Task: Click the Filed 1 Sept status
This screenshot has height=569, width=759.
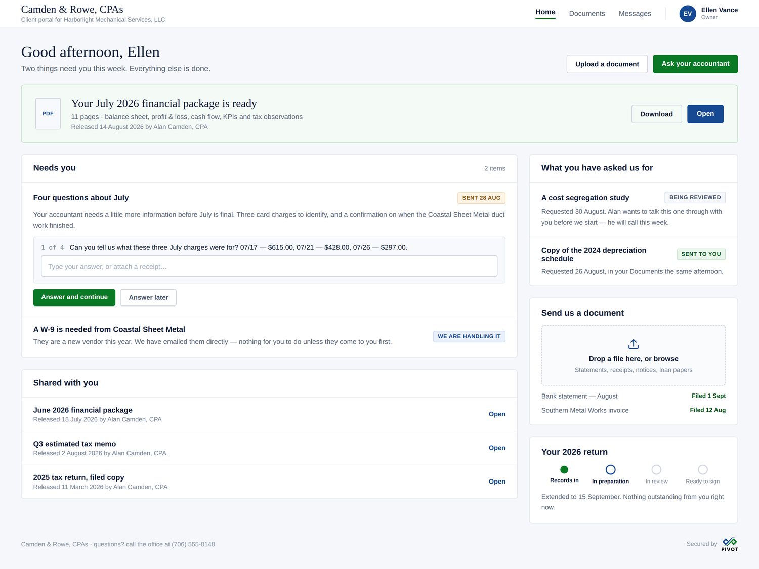Action: click(708, 396)
